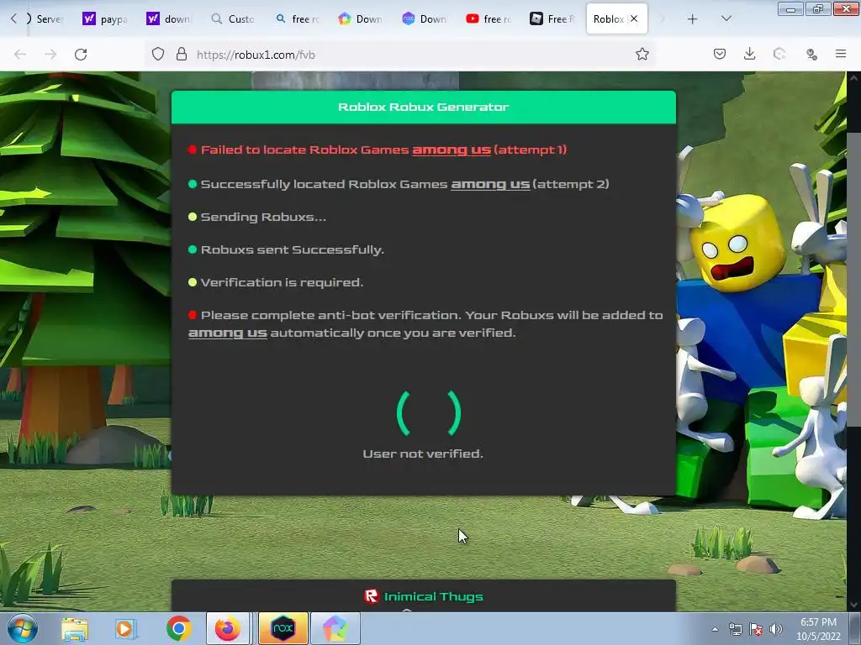Click the Inimical Thugs heading
Viewport: 861px width, 645px height.
click(433, 596)
